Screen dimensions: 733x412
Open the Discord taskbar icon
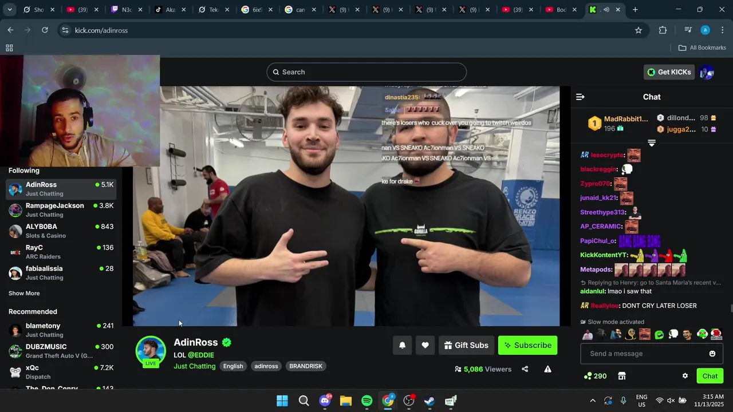(325, 401)
